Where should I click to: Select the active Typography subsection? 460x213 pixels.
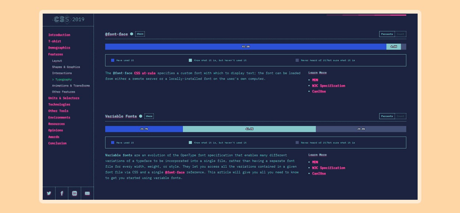(x=62, y=79)
